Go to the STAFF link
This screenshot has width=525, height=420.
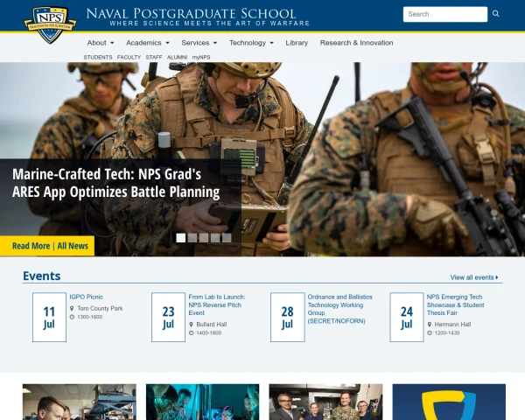coord(154,57)
